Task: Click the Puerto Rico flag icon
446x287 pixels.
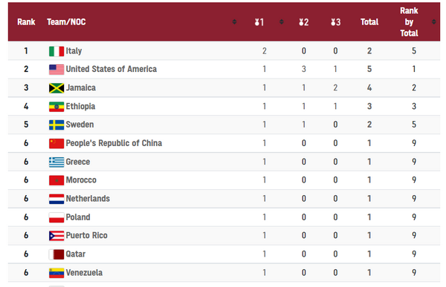Action: (56, 236)
